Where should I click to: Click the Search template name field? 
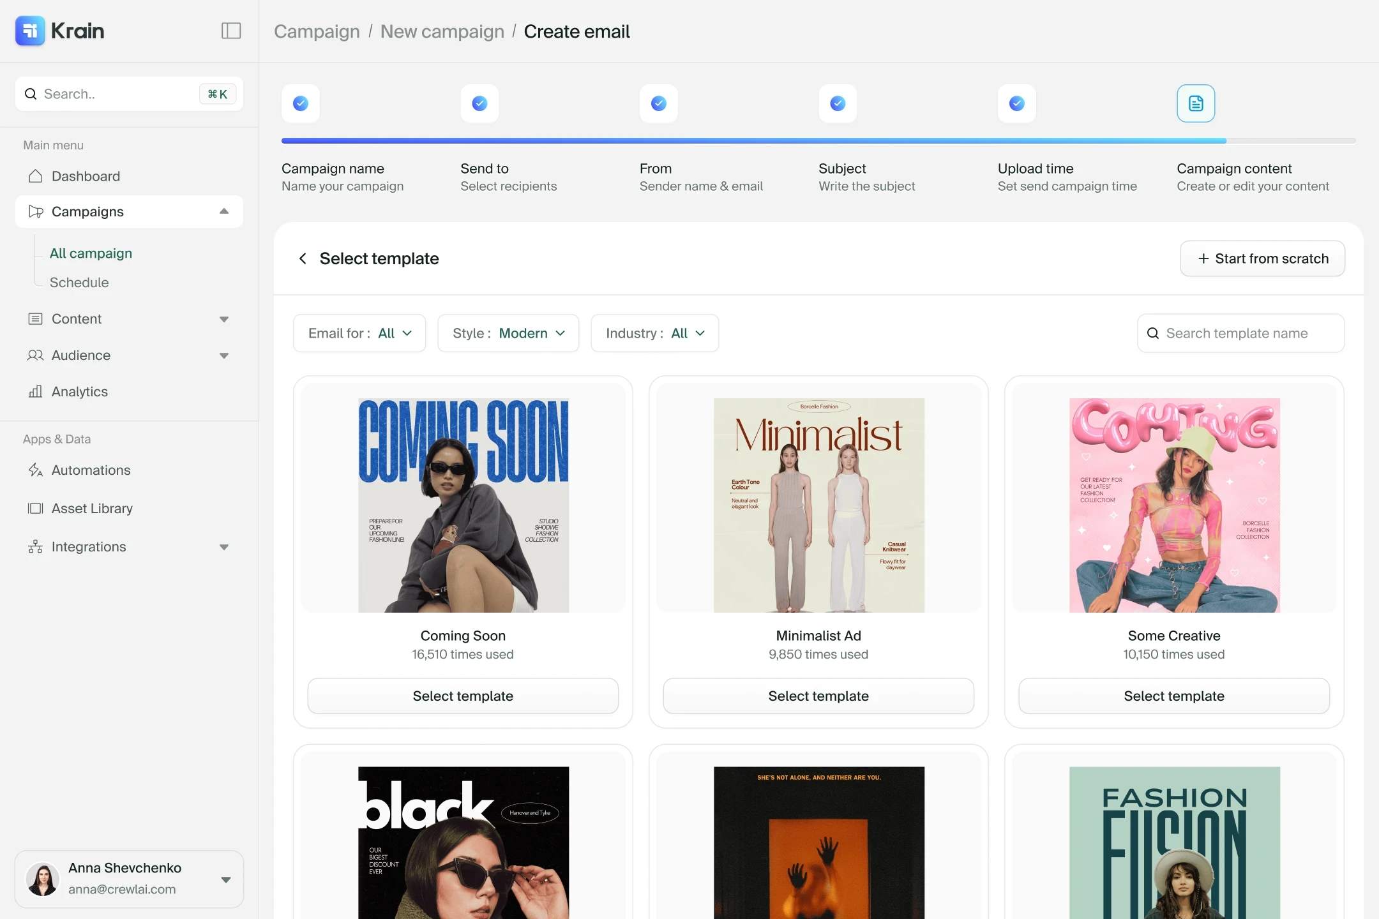(x=1240, y=333)
